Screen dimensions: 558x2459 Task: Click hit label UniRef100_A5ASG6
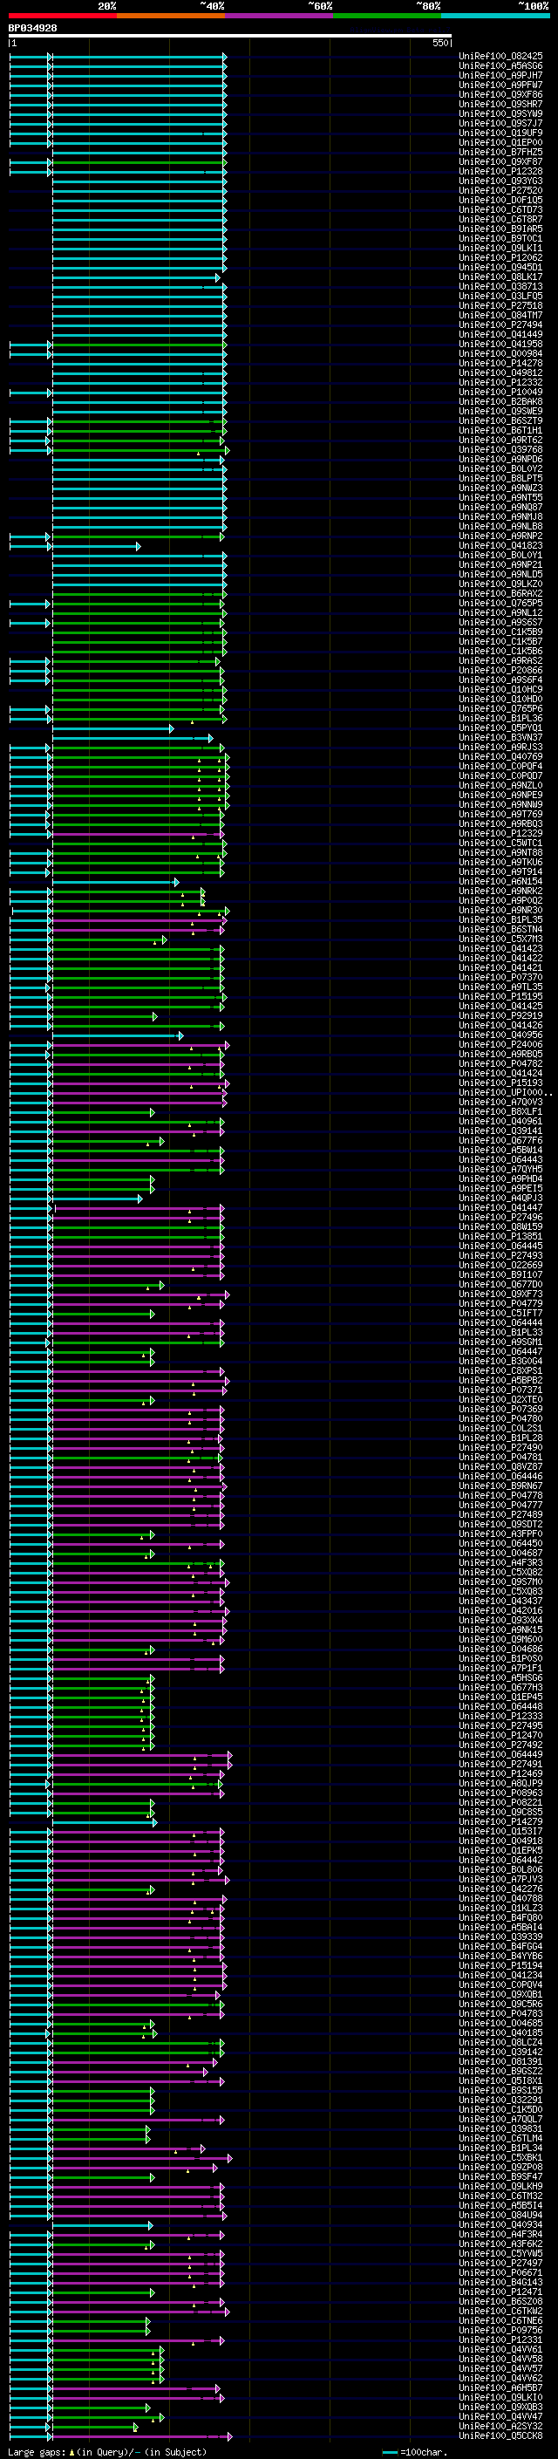[500, 66]
